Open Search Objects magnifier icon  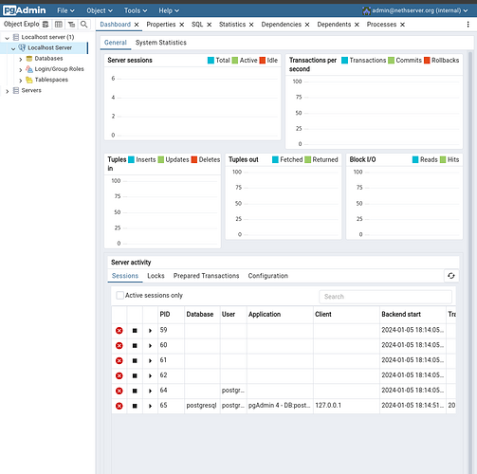point(84,25)
